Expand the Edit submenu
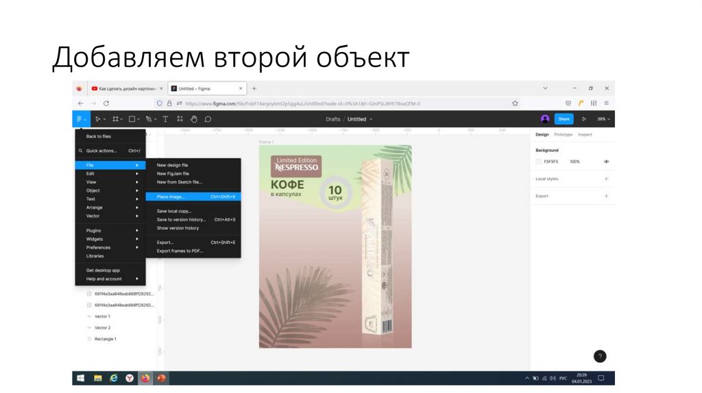The image size is (702, 393). coord(110,173)
